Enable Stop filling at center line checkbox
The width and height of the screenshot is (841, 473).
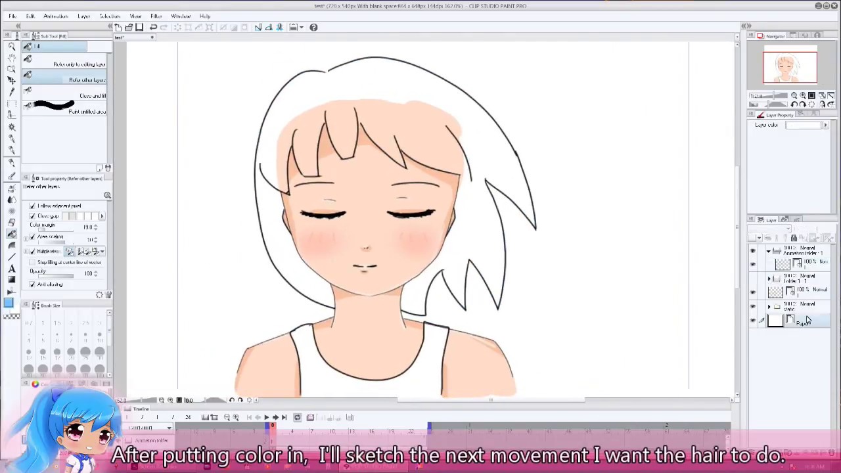[x=32, y=263]
